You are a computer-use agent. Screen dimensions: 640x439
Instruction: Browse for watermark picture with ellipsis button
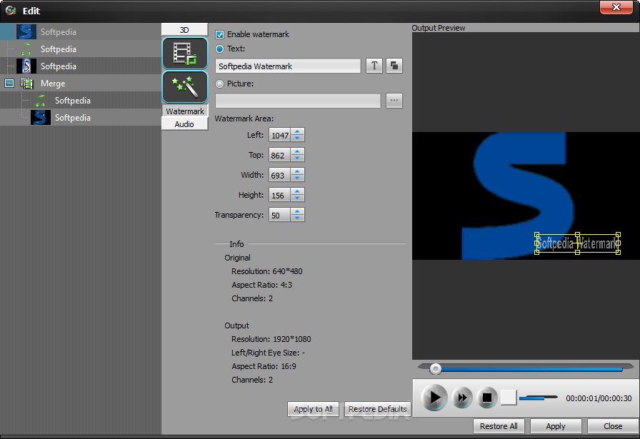[394, 101]
